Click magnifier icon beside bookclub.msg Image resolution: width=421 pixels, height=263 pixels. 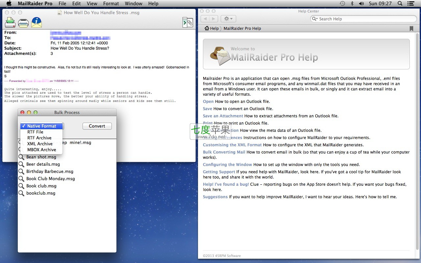[x=21, y=193]
